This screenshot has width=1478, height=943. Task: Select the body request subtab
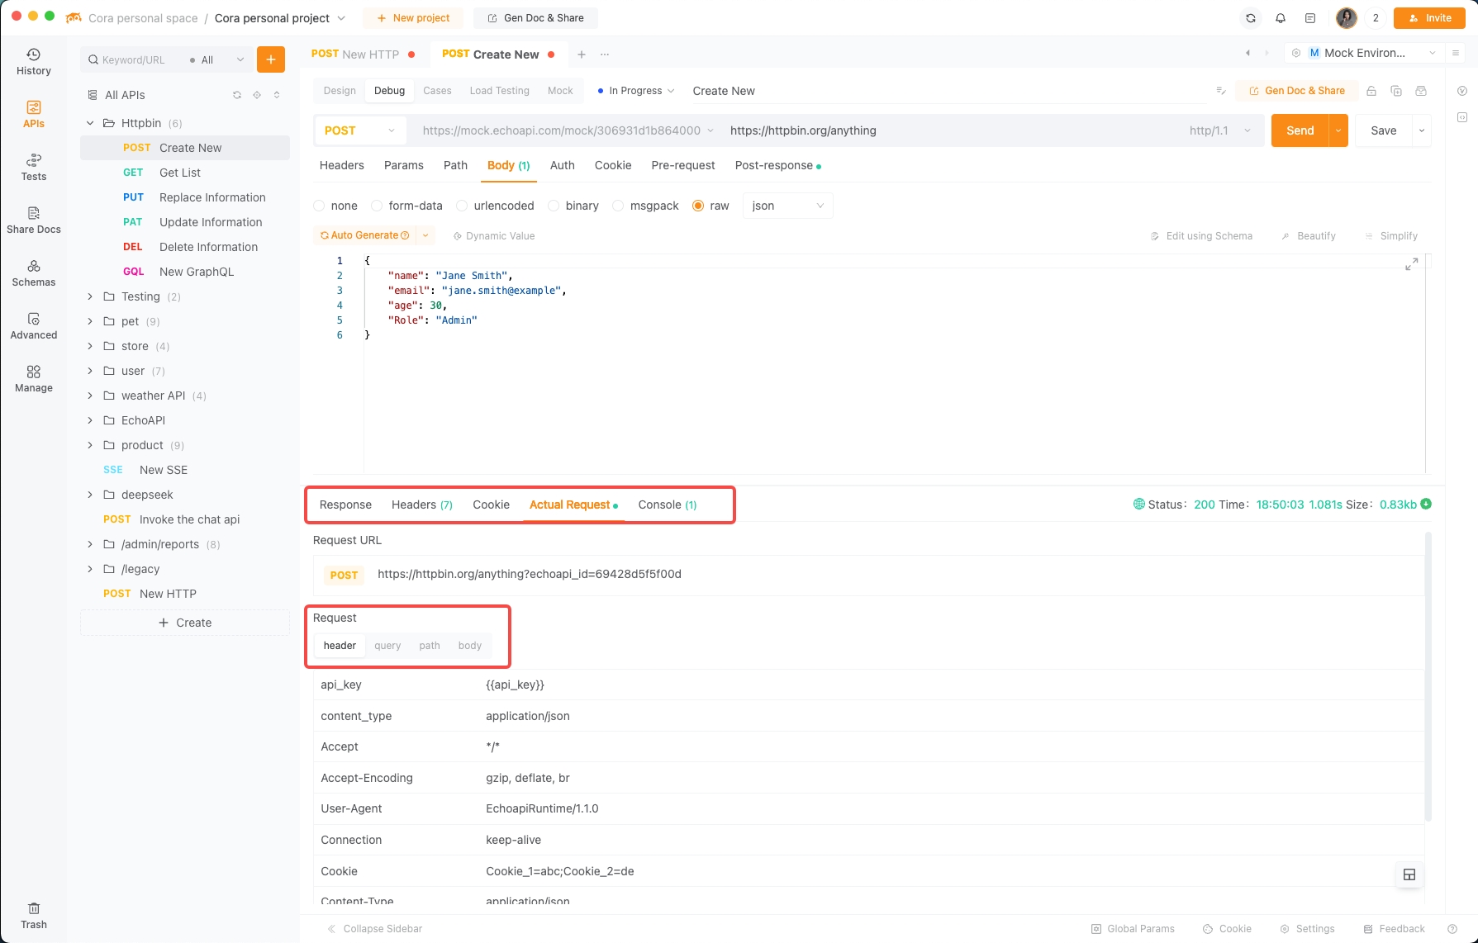click(470, 646)
